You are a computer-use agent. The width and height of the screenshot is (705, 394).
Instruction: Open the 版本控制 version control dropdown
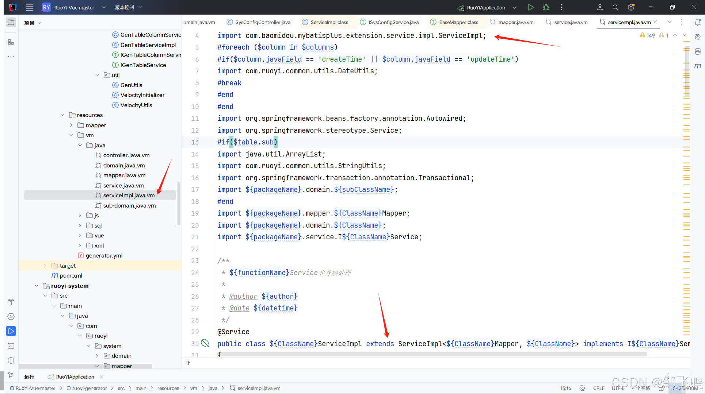[128, 7]
